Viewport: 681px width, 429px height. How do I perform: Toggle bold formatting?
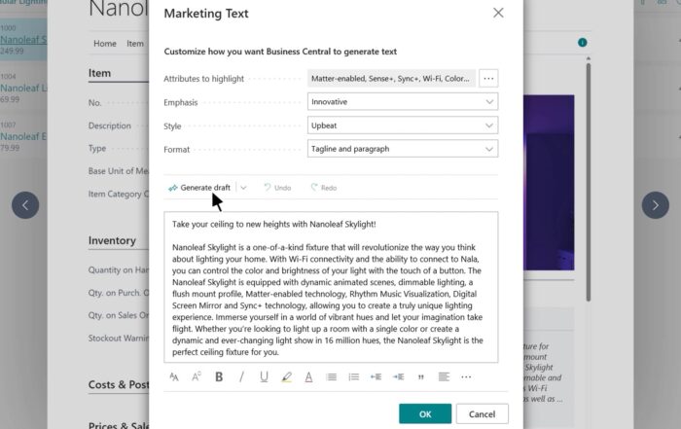coord(219,376)
